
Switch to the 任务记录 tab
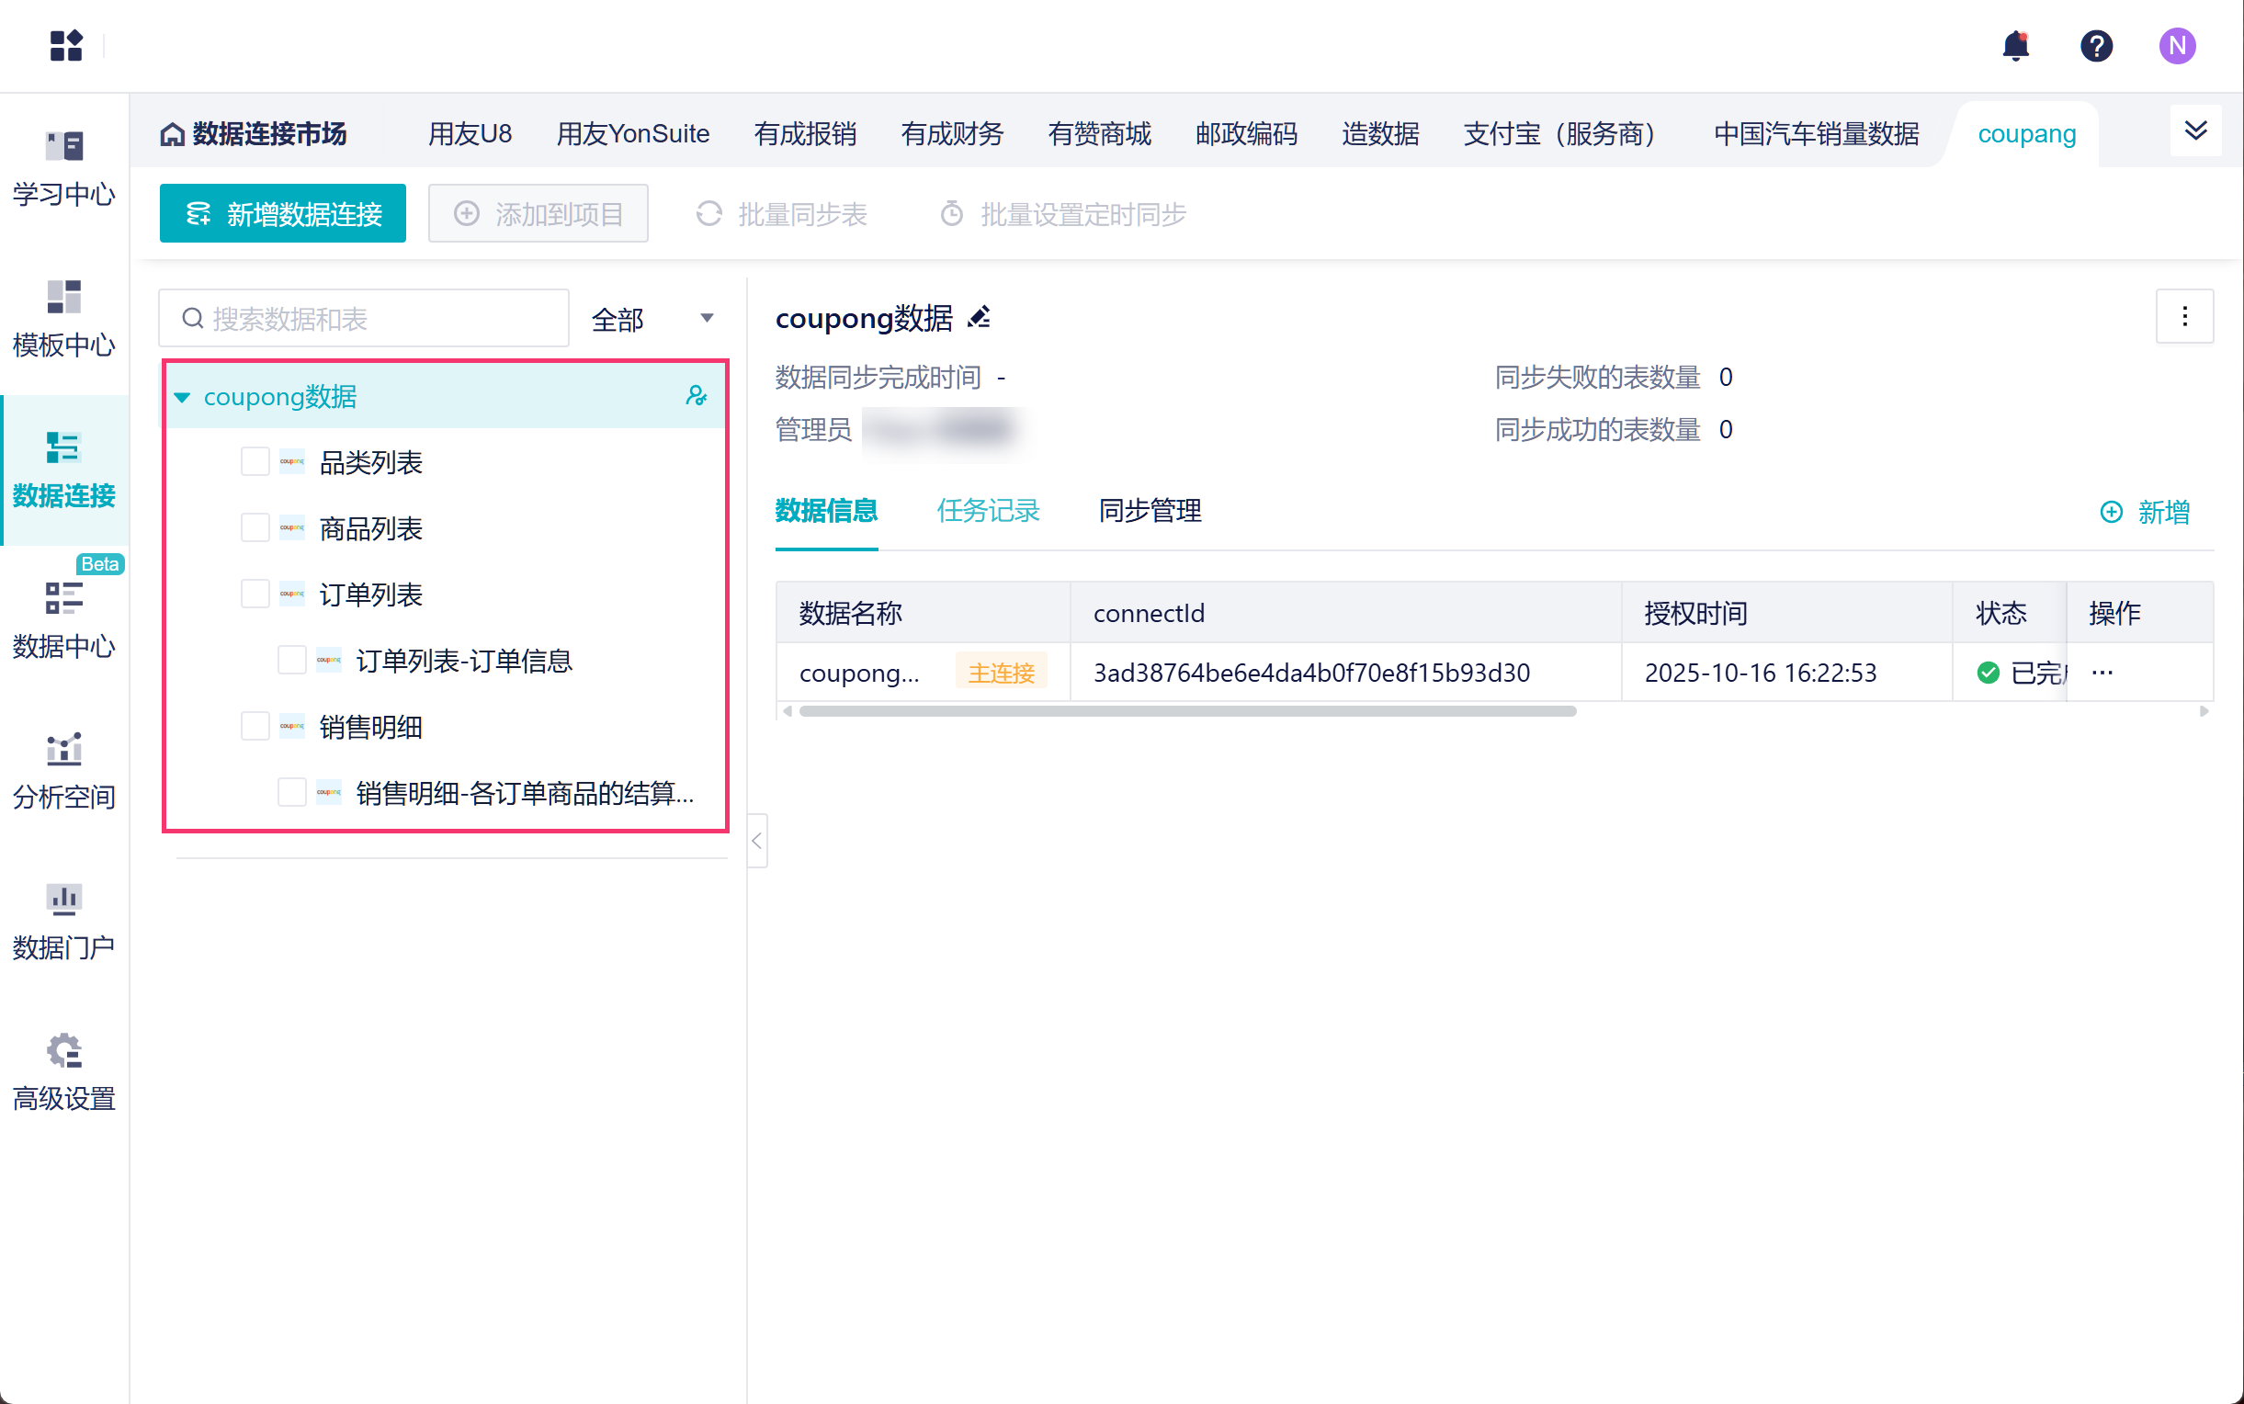(x=988, y=511)
